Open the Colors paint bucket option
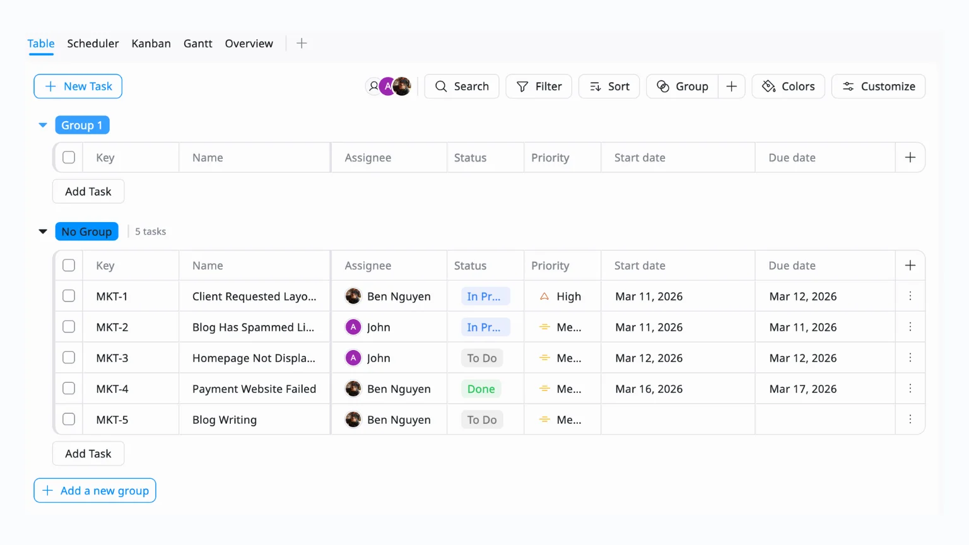This screenshot has height=545, width=969. pyautogui.click(x=788, y=86)
